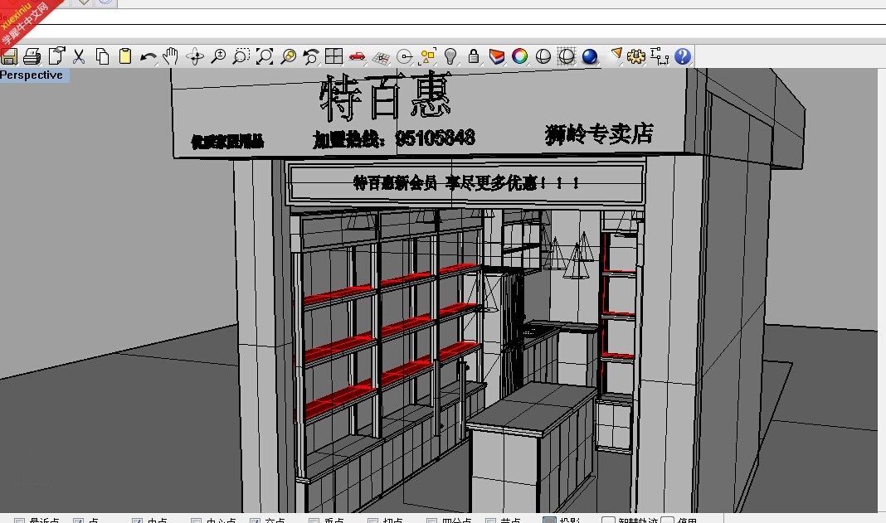Viewport: 886px width, 523px height.
Task: Click the Print icon
Action: coord(32,56)
